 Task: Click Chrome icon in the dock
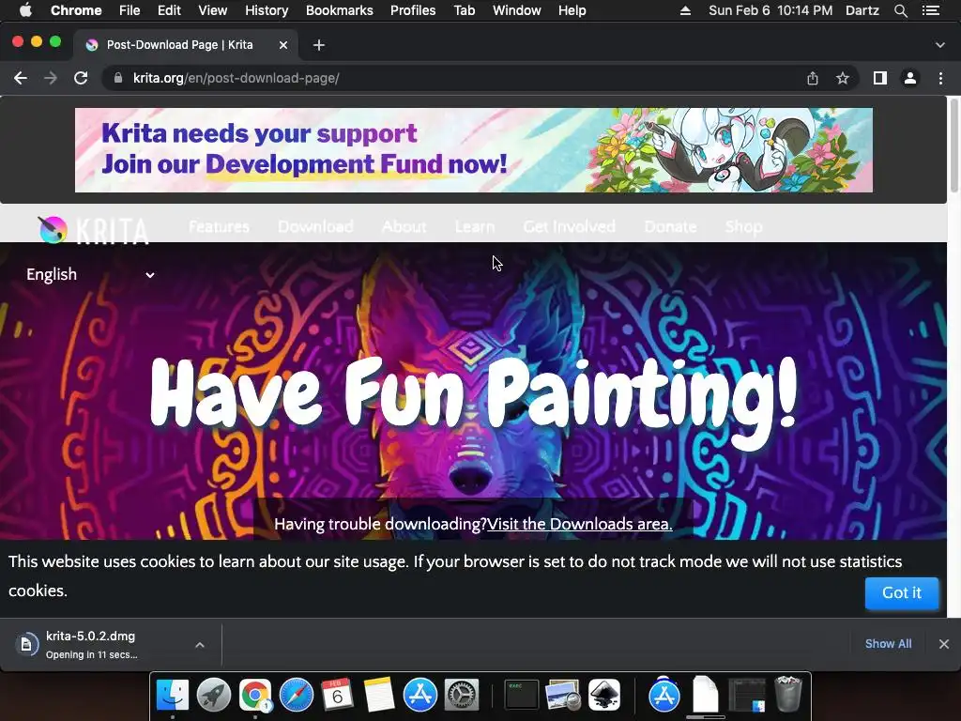point(255,695)
